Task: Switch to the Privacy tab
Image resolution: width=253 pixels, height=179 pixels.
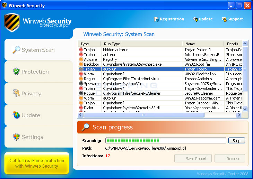Action: [x=39, y=93]
